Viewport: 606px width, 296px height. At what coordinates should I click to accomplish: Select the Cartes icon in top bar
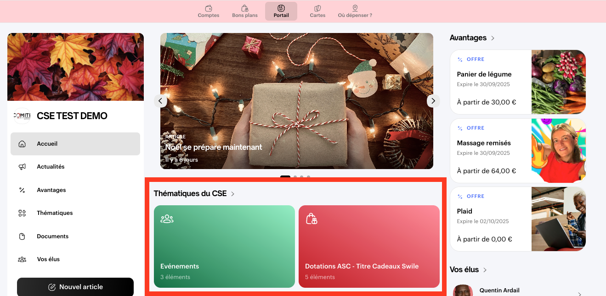coord(317,8)
